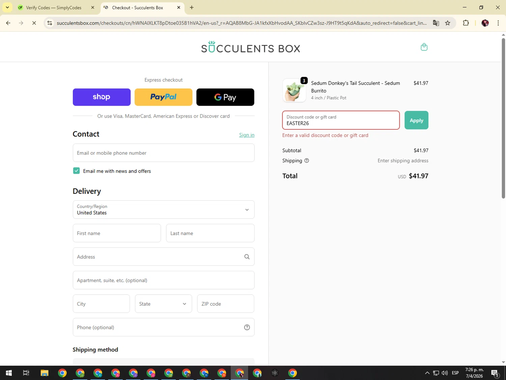The height and width of the screenshot is (380, 506).
Task: Open File Explorer from taskbar
Action: [x=45, y=373]
